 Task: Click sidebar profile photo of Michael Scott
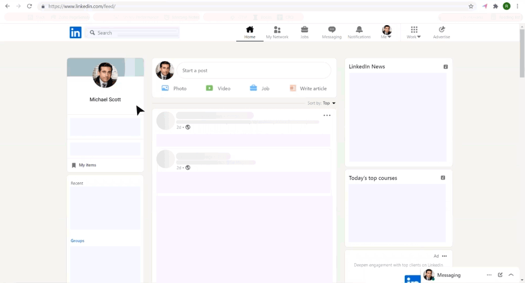pos(105,75)
